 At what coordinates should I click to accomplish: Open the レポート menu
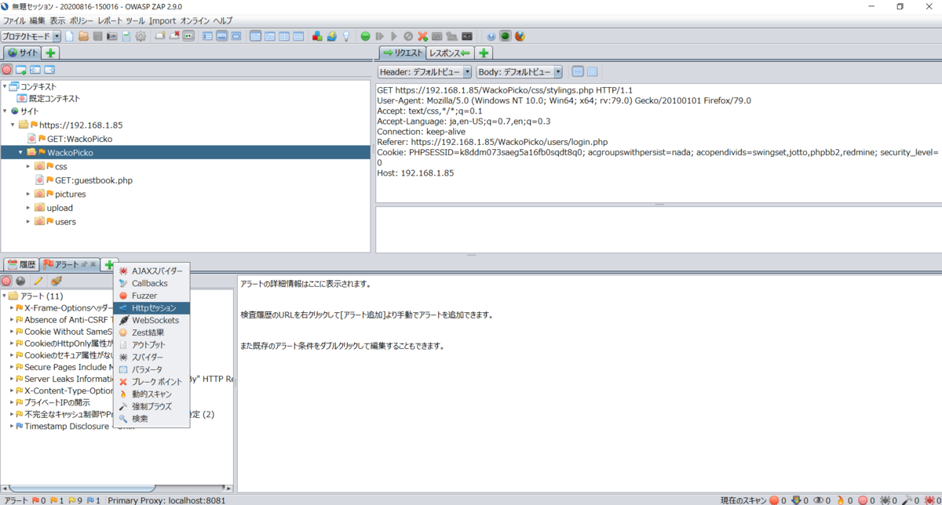pyautogui.click(x=110, y=20)
